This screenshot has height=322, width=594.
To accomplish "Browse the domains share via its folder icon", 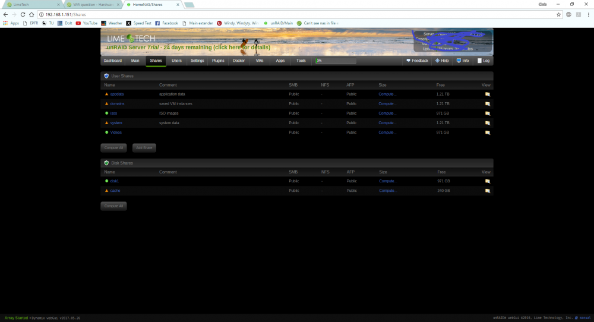I will click(488, 104).
